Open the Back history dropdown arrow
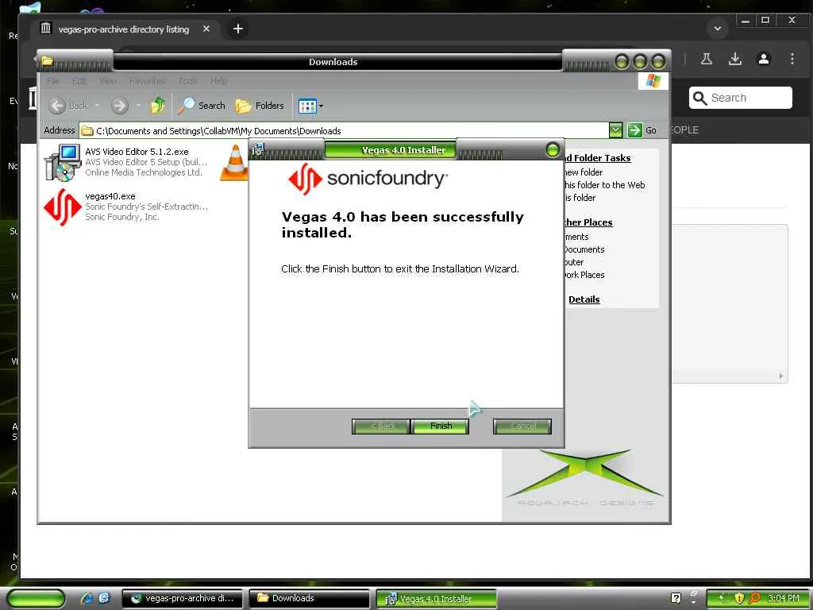 (x=97, y=106)
